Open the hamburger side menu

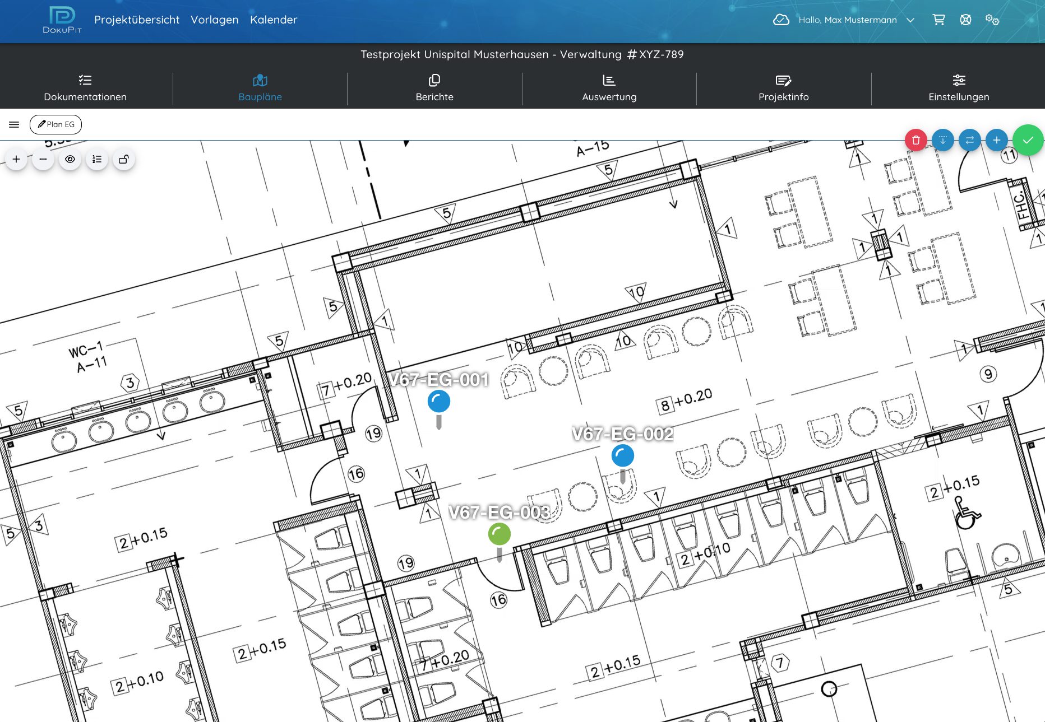[14, 124]
